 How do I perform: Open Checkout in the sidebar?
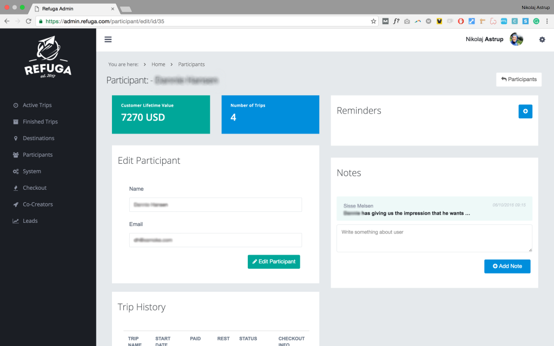point(35,188)
